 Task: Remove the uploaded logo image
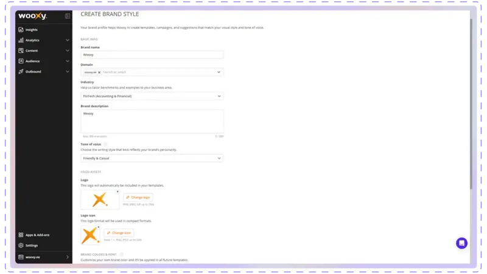(x=117, y=191)
